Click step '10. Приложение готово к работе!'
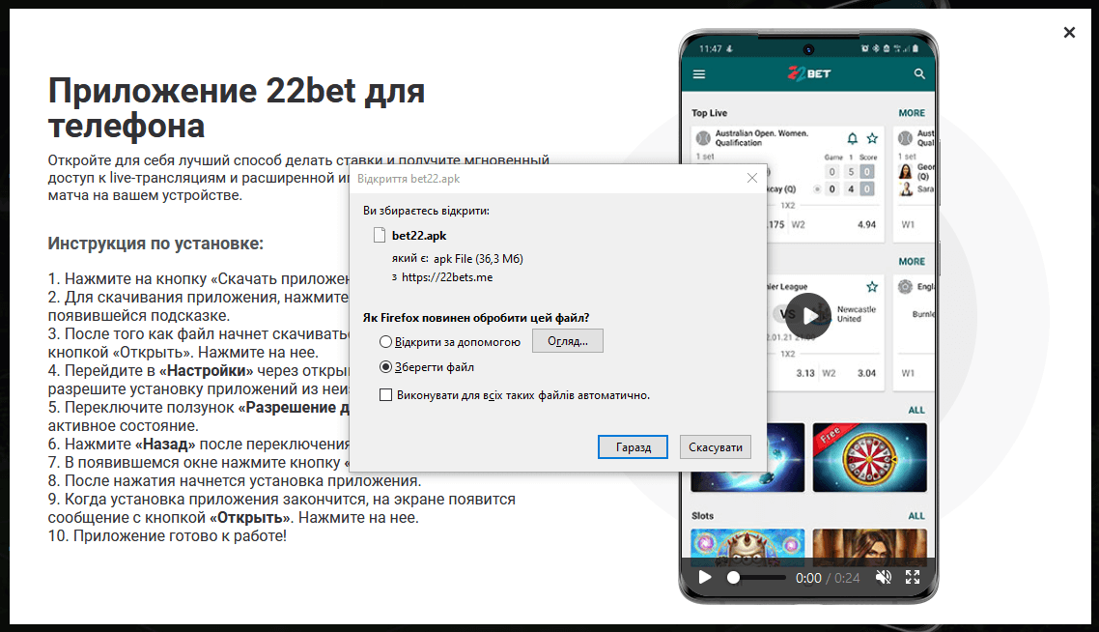The image size is (1099, 632). pyautogui.click(x=167, y=536)
